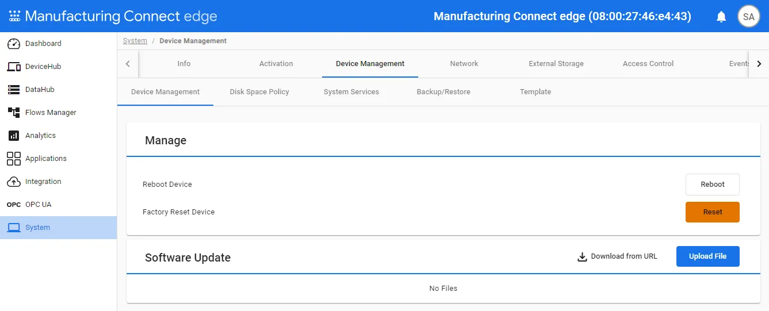
Task: Open the External Storage tab
Action: tap(556, 64)
